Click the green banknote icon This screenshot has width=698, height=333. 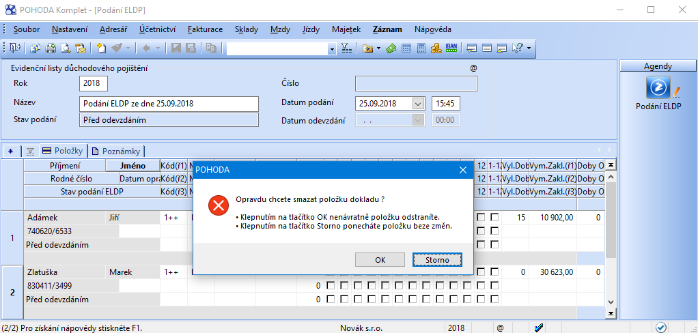pos(391,48)
